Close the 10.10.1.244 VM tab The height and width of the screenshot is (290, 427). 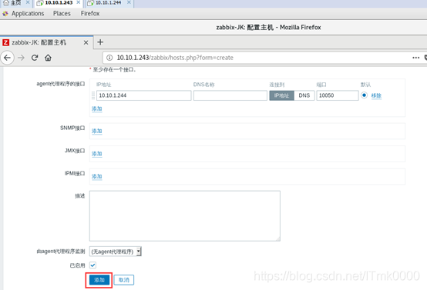click(129, 2)
